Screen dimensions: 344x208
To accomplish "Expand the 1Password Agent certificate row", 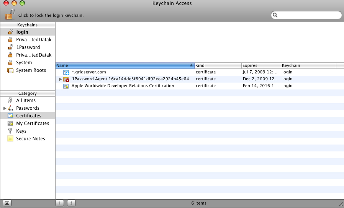I will click(60, 79).
